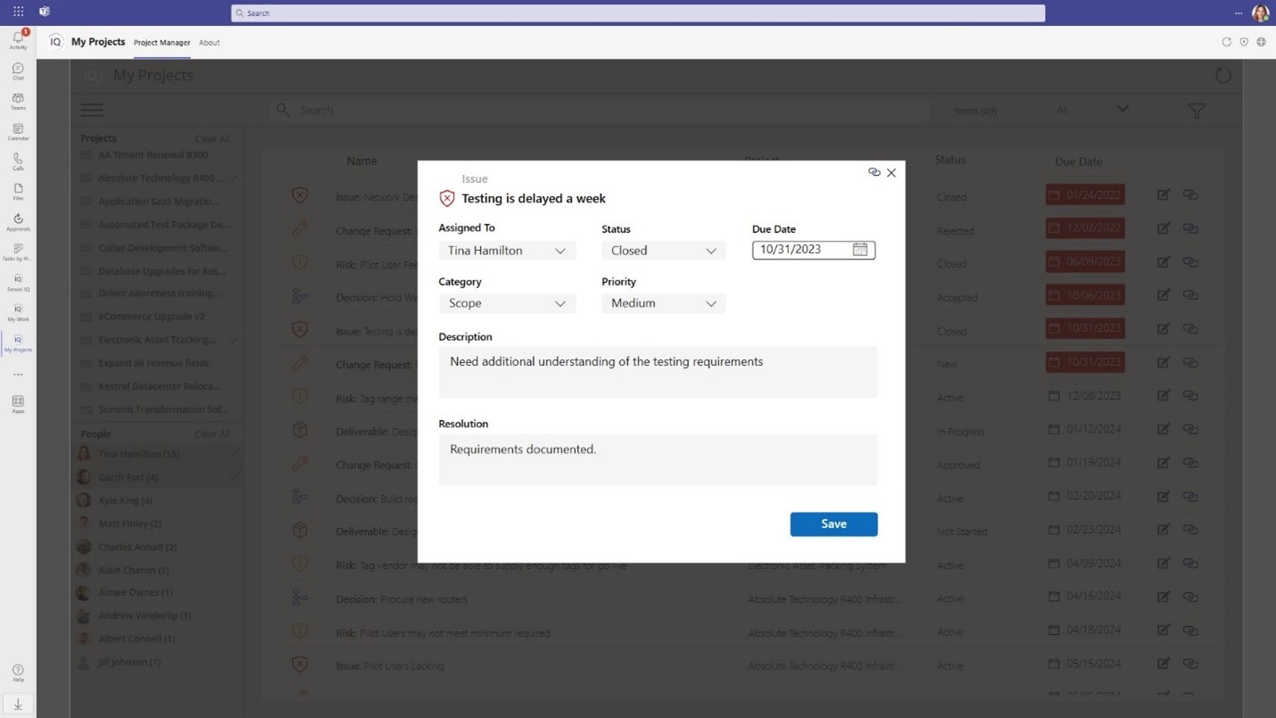This screenshot has width=1276, height=718.
Task: Edit the item due 04/16/2024
Action: point(1164,596)
